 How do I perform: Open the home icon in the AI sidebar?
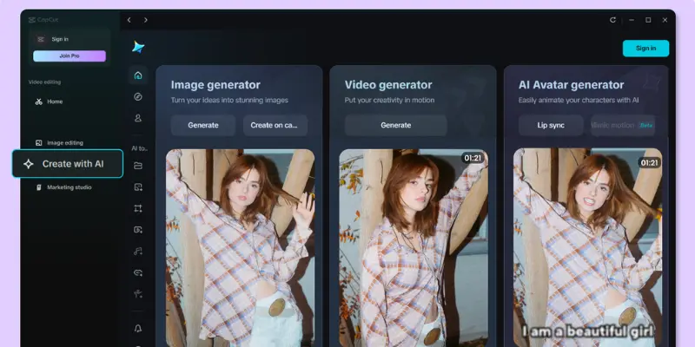coord(138,75)
